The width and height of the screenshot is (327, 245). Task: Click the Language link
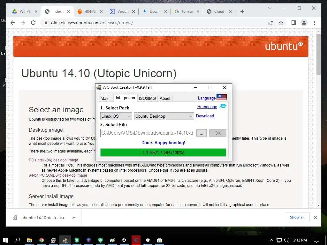click(x=207, y=98)
